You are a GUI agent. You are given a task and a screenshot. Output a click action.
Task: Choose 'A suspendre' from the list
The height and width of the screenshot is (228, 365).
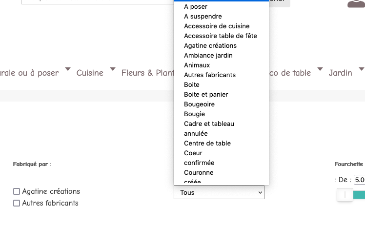click(x=203, y=16)
